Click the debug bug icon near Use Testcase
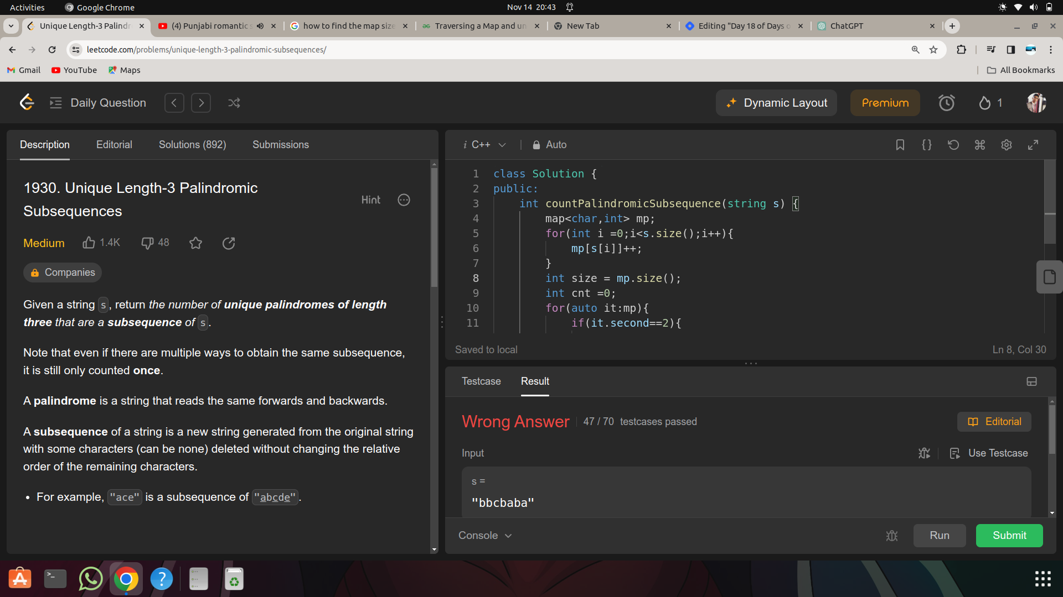This screenshot has width=1063, height=597. tap(924, 453)
